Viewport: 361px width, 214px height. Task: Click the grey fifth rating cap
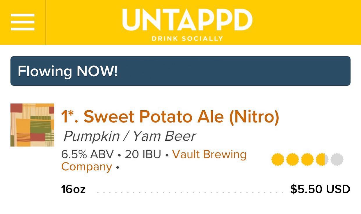(337, 160)
